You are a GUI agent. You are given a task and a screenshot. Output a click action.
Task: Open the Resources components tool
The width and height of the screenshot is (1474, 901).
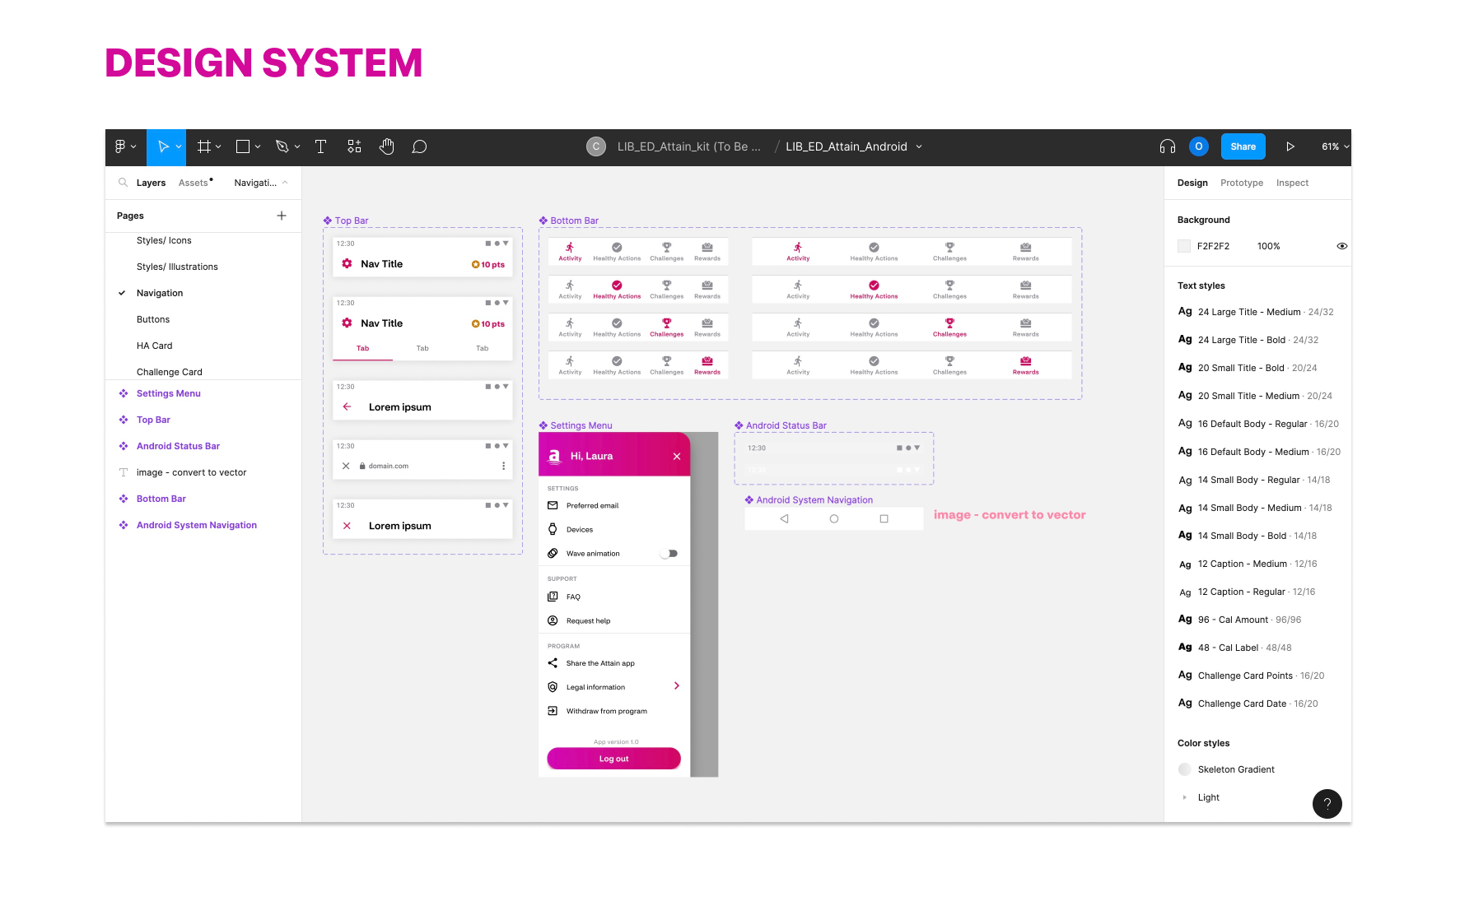[x=354, y=146]
